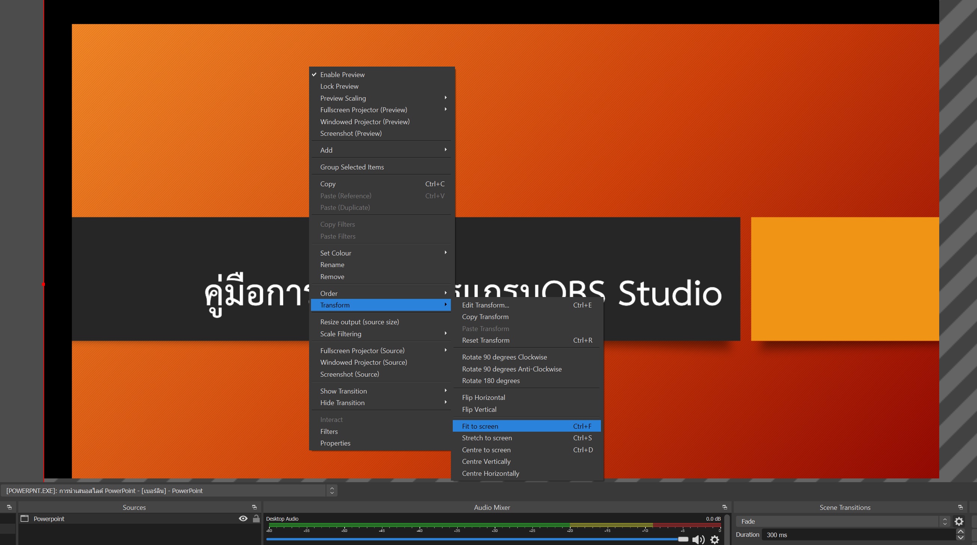Open Properties from the context menu

click(381, 443)
